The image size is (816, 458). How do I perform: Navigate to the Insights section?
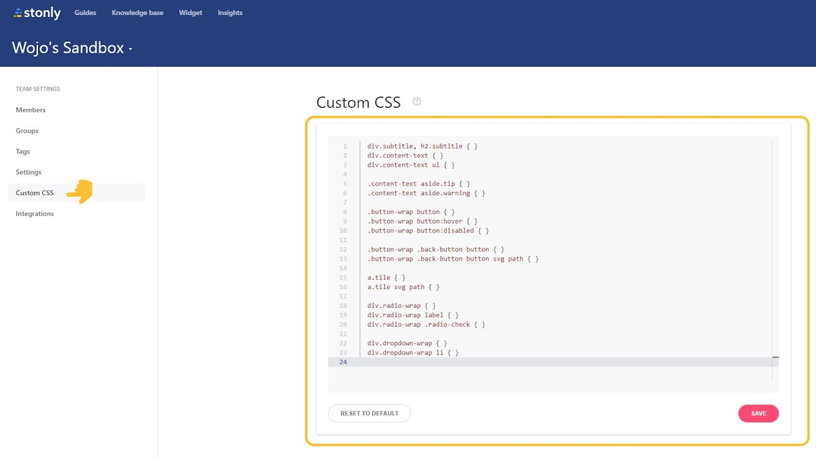click(x=229, y=12)
